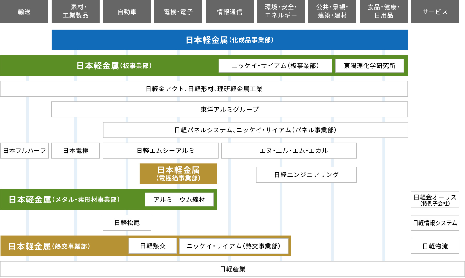Click gold 日本軽金属(電極箔事業部) box

coord(178,174)
